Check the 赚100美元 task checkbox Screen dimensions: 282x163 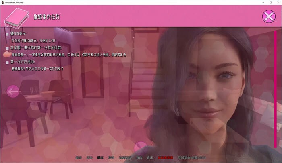pyautogui.click(x=7, y=34)
